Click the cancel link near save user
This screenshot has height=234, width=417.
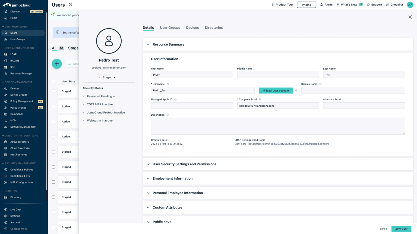tap(384, 229)
